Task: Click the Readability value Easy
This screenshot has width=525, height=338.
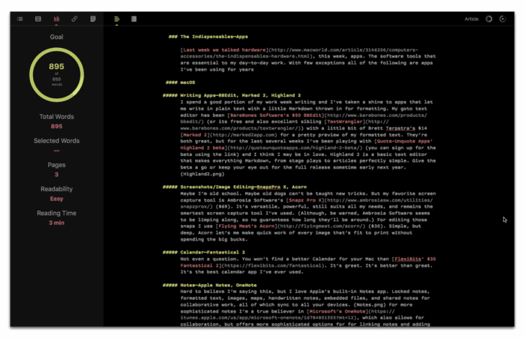Action: [x=56, y=199]
